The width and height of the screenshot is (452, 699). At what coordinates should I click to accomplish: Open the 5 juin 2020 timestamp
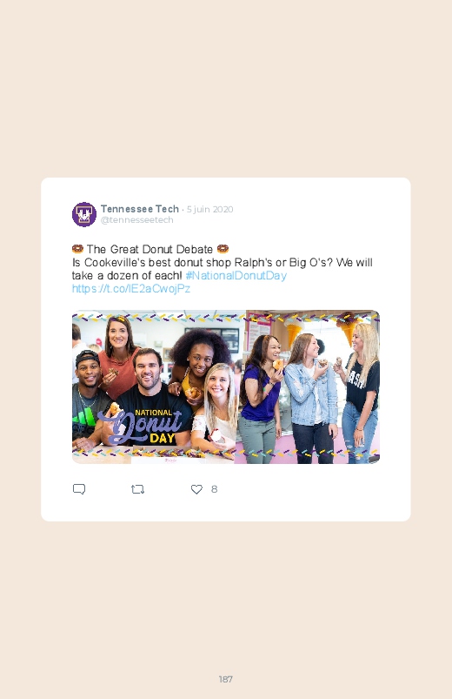click(x=209, y=209)
